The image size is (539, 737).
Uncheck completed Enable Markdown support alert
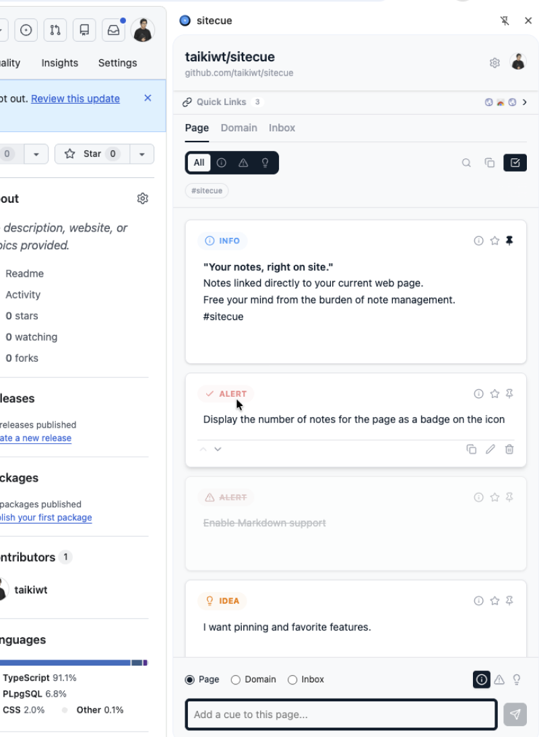(226, 497)
